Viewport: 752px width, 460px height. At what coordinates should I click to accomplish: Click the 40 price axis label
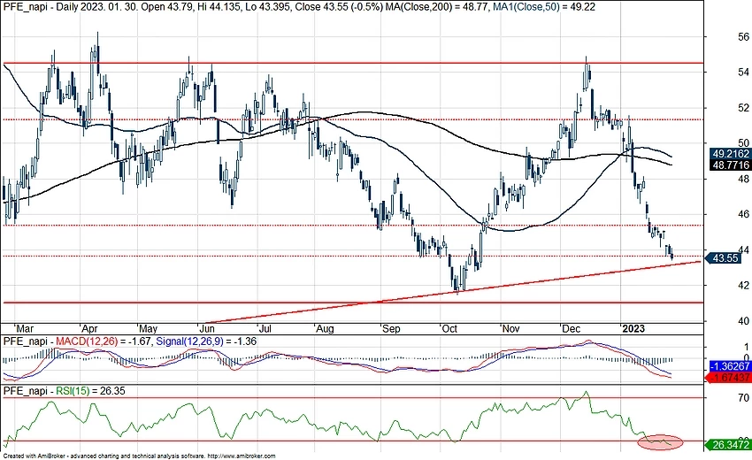point(744,321)
